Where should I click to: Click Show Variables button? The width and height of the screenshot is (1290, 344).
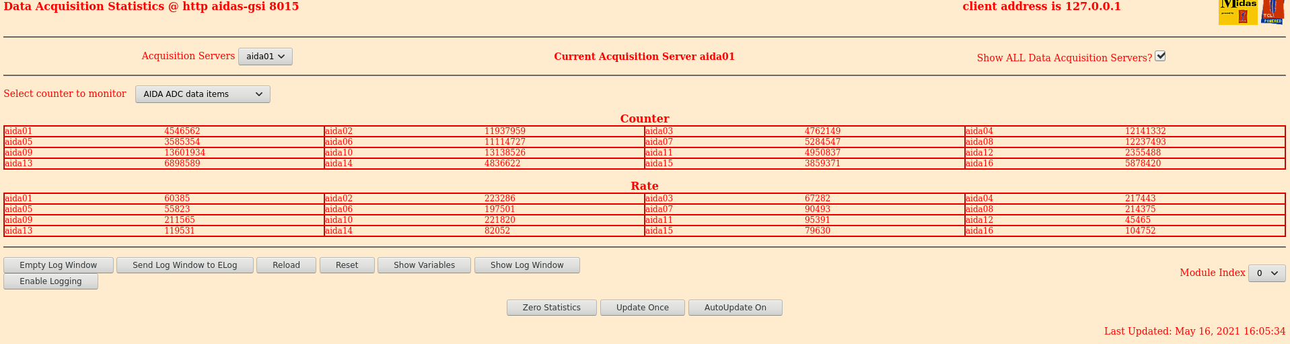425,265
